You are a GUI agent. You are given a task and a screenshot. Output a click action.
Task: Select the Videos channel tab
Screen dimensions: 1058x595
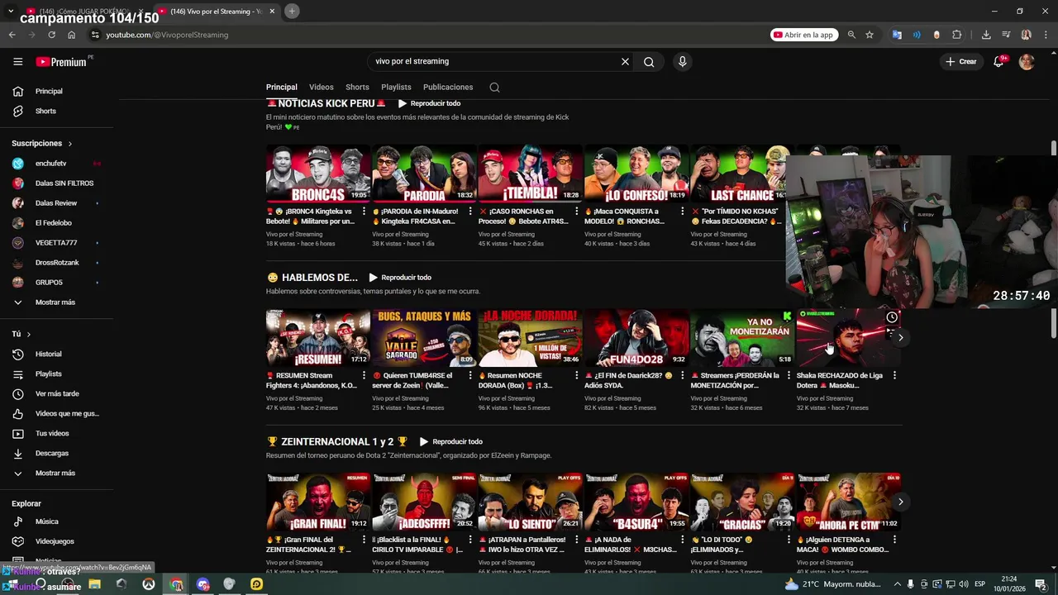(x=322, y=87)
